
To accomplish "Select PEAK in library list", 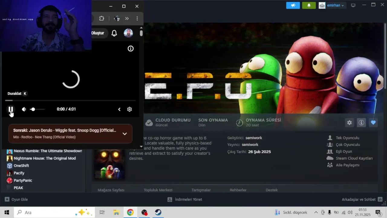I will coord(15,188).
